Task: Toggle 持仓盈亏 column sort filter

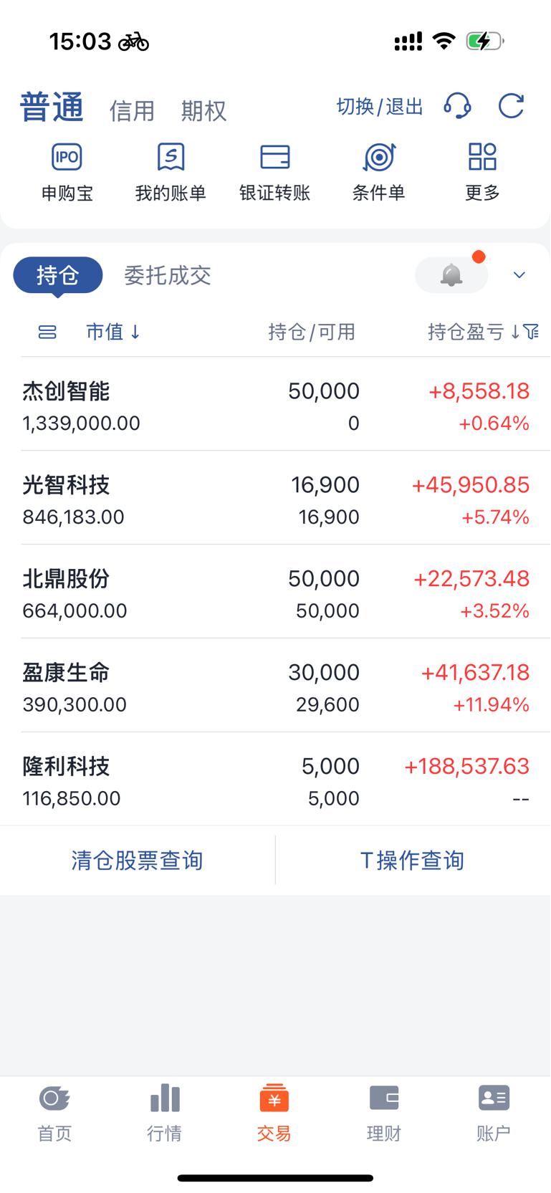Action: pyautogui.click(x=483, y=332)
